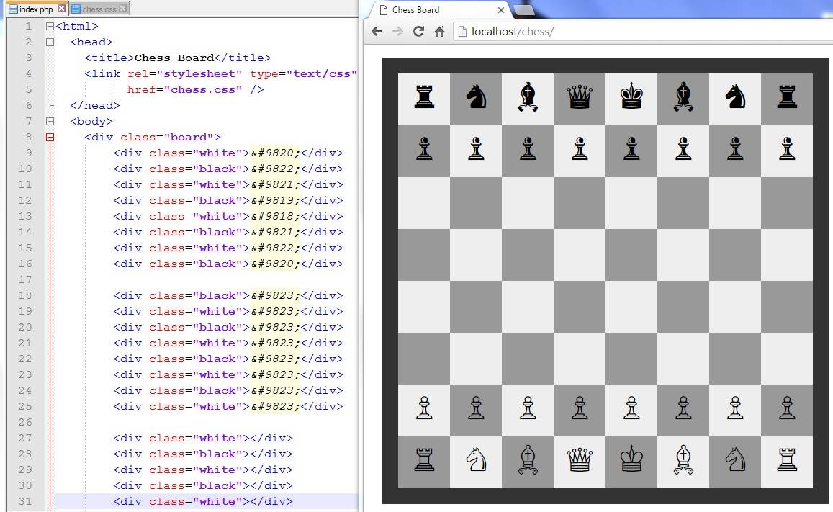Open a new browser tab
The height and width of the screenshot is (512, 833).
pos(524,10)
